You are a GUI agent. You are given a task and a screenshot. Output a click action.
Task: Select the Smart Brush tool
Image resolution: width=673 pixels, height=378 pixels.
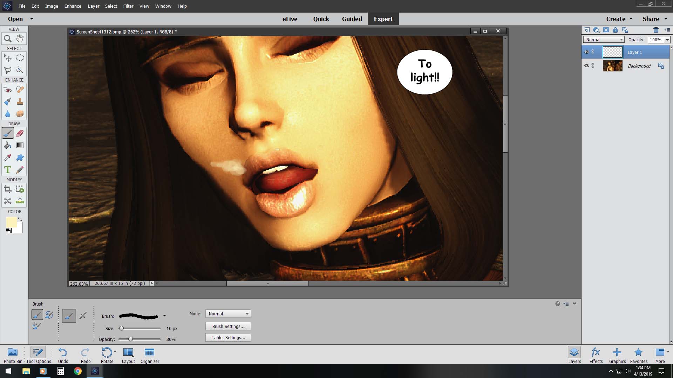pos(8,102)
